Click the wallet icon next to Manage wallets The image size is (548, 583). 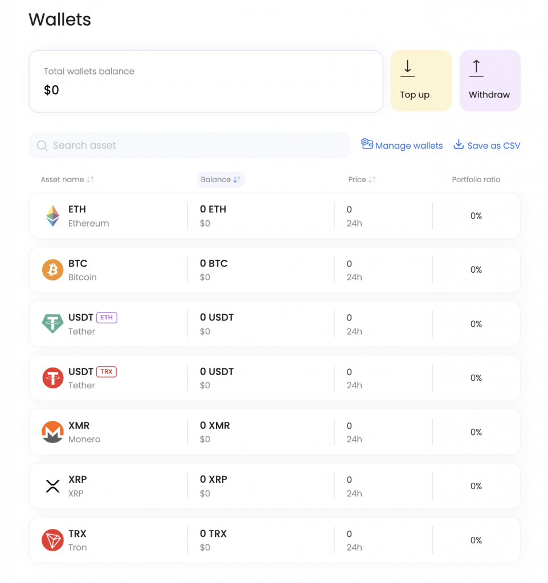pos(366,145)
